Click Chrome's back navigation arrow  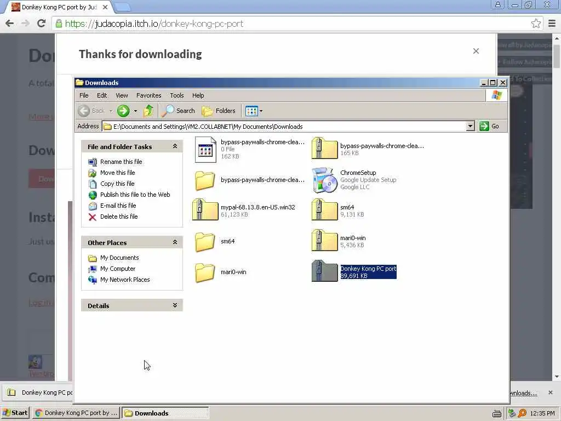point(10,24)
